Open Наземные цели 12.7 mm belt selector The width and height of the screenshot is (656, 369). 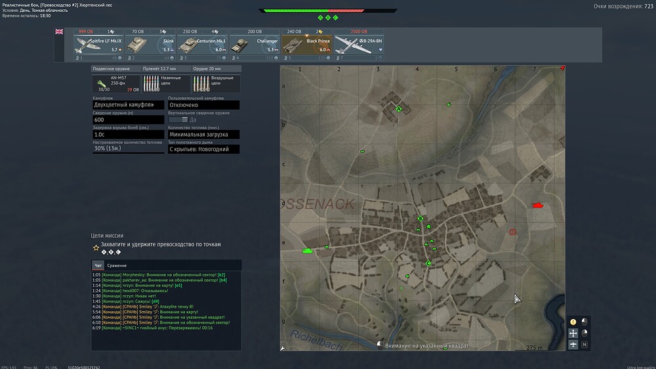coord(166,83)
